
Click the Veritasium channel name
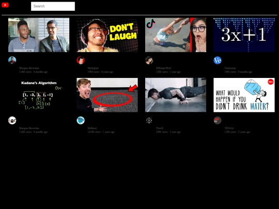click(x=230, y=68)
